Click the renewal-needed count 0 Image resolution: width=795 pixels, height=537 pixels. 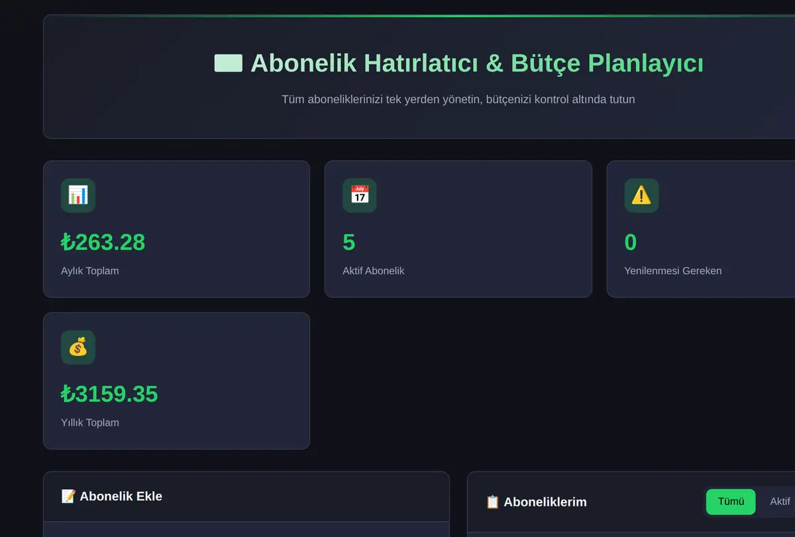(x=631, y=242)
